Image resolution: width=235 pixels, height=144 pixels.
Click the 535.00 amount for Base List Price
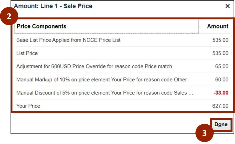click(220, 40)
